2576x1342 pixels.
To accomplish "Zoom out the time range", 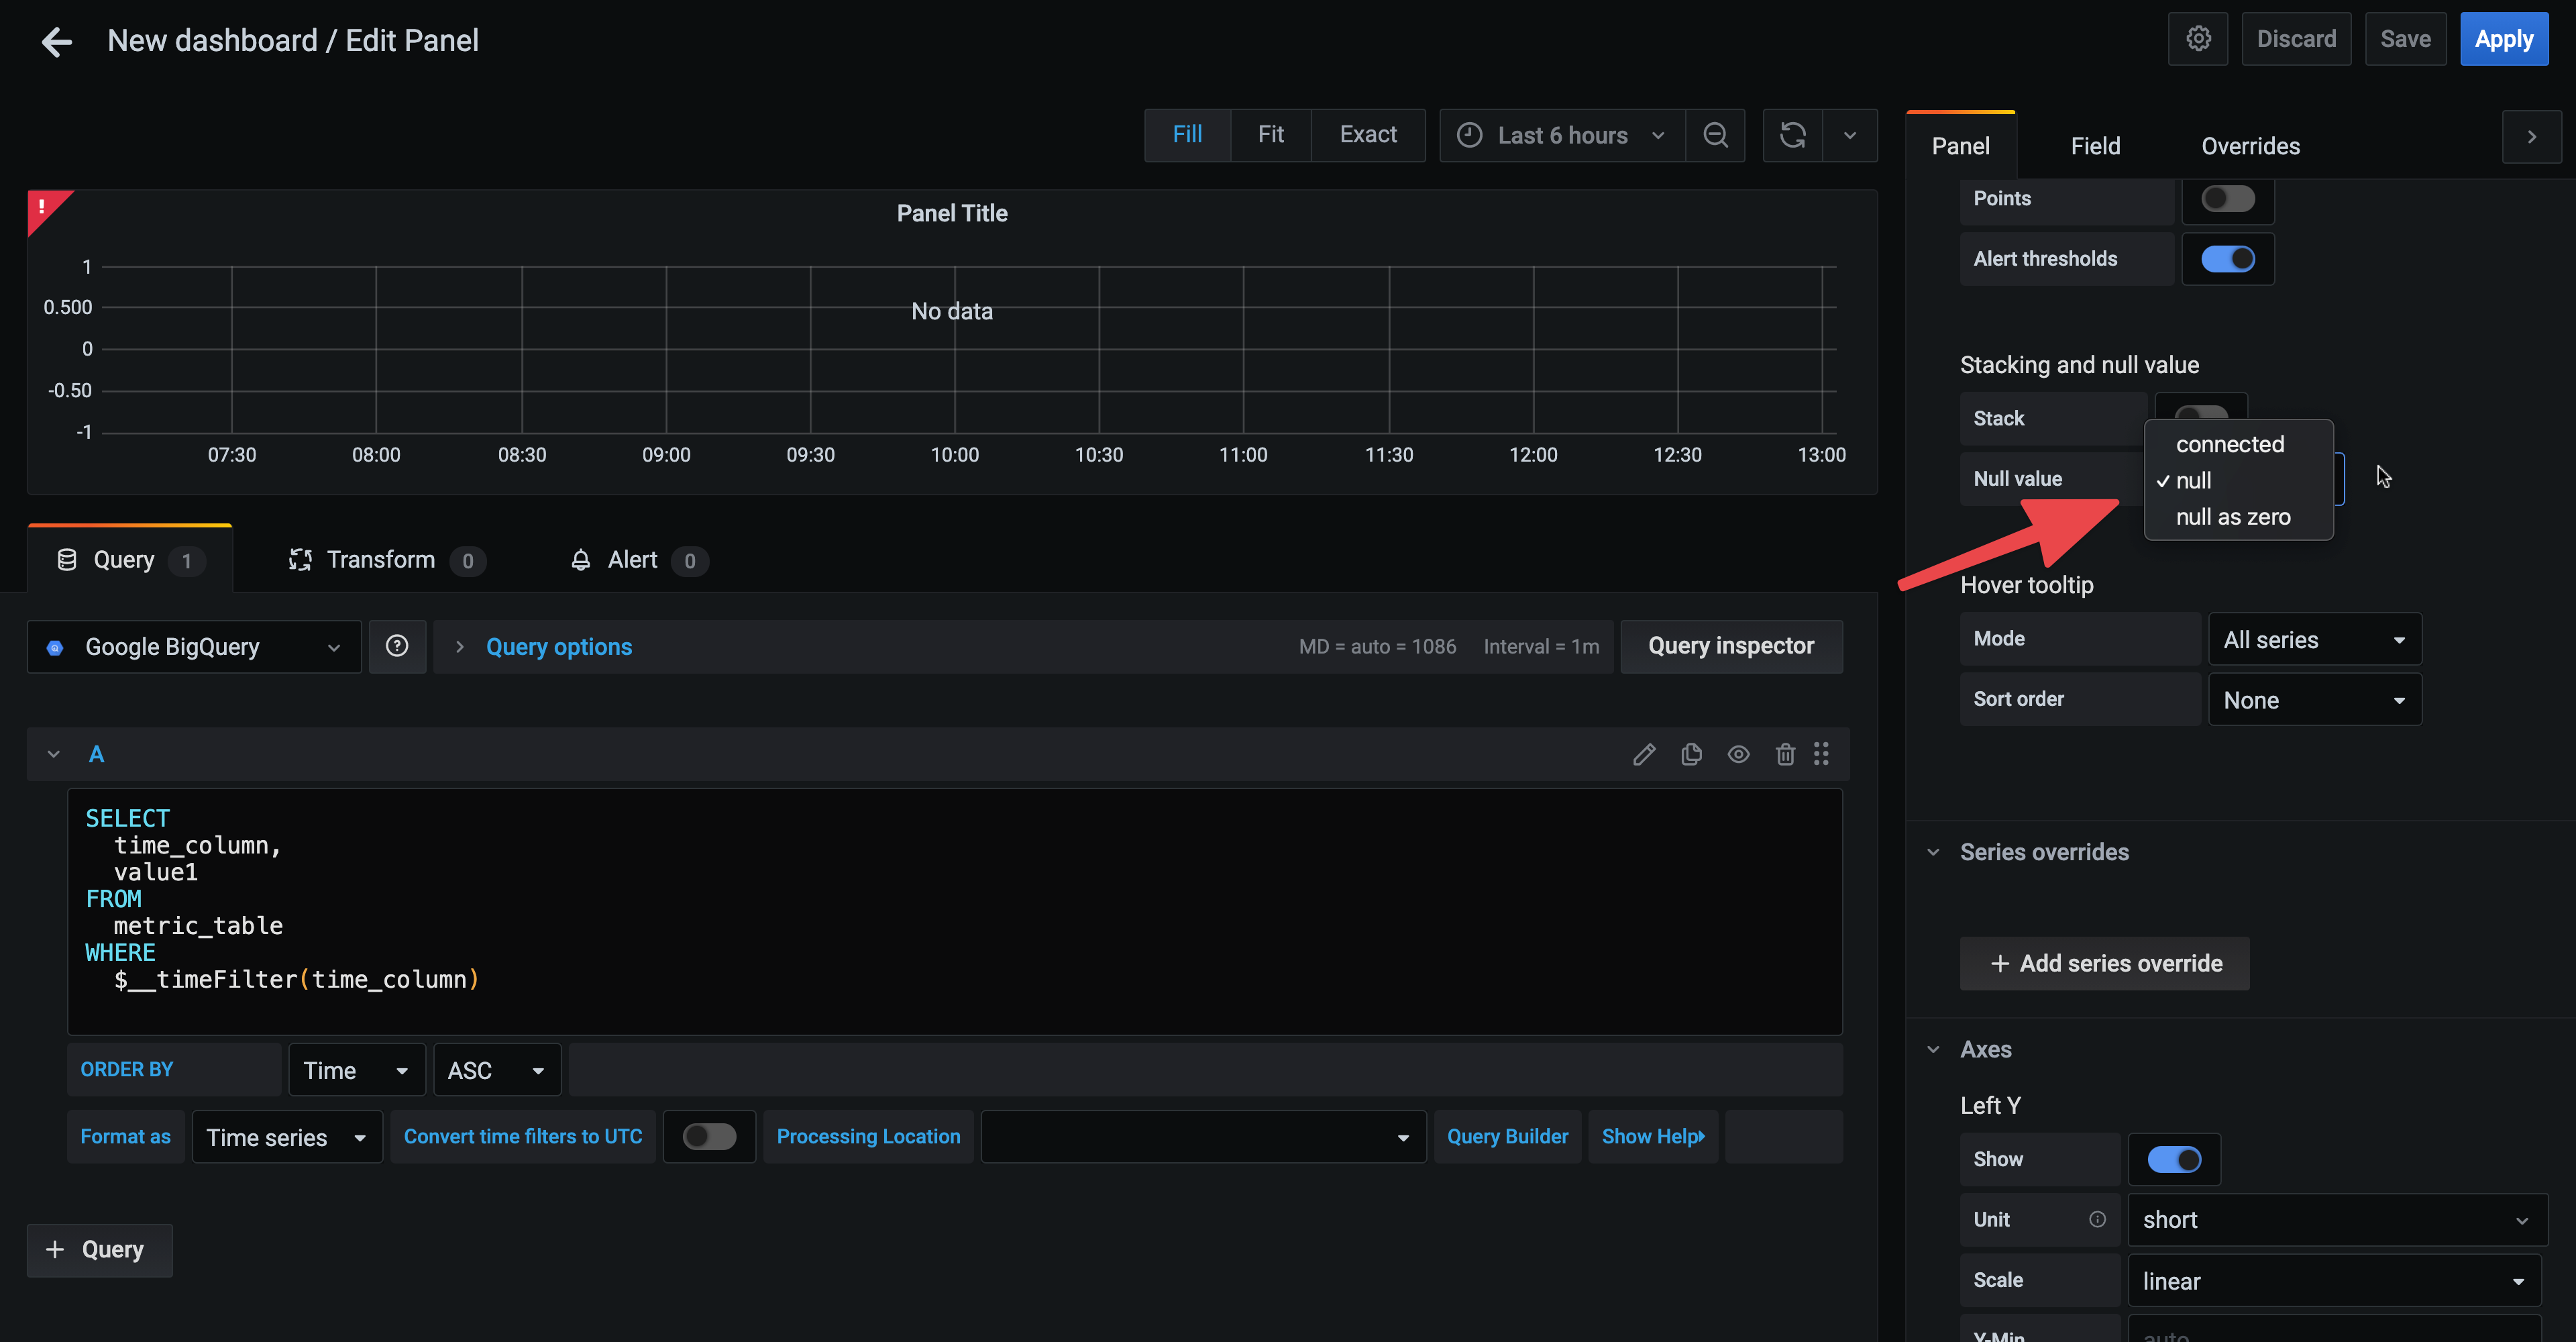I will point(1716,135).
